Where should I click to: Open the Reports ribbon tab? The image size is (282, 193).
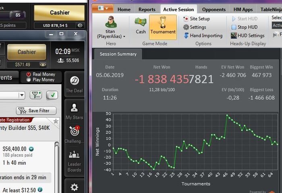[147, 10]
